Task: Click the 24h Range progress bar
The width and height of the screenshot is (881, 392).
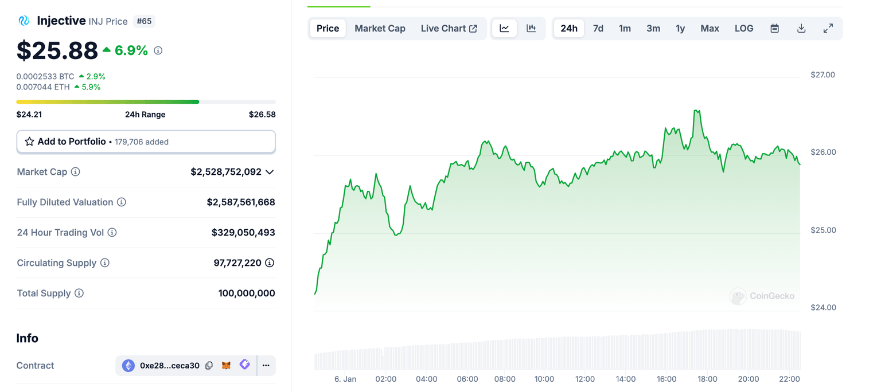Action: pos(146,102)
